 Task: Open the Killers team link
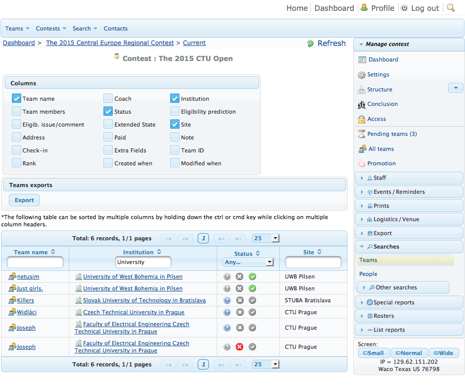[x=25, y=300]
